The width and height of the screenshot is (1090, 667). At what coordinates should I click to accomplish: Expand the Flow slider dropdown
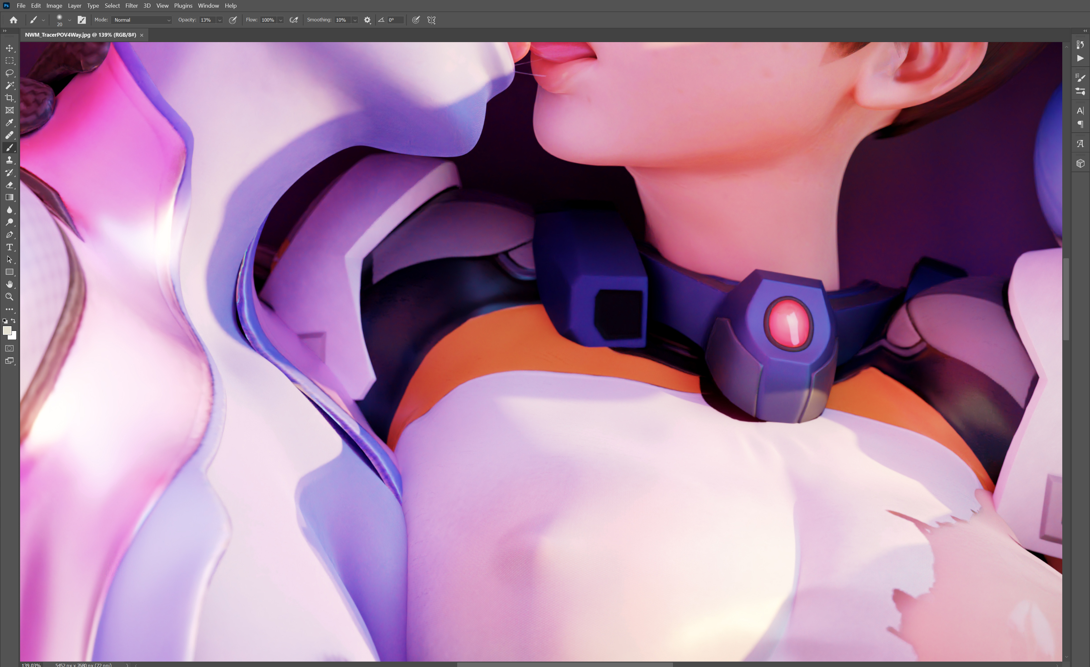click(281, 20)
